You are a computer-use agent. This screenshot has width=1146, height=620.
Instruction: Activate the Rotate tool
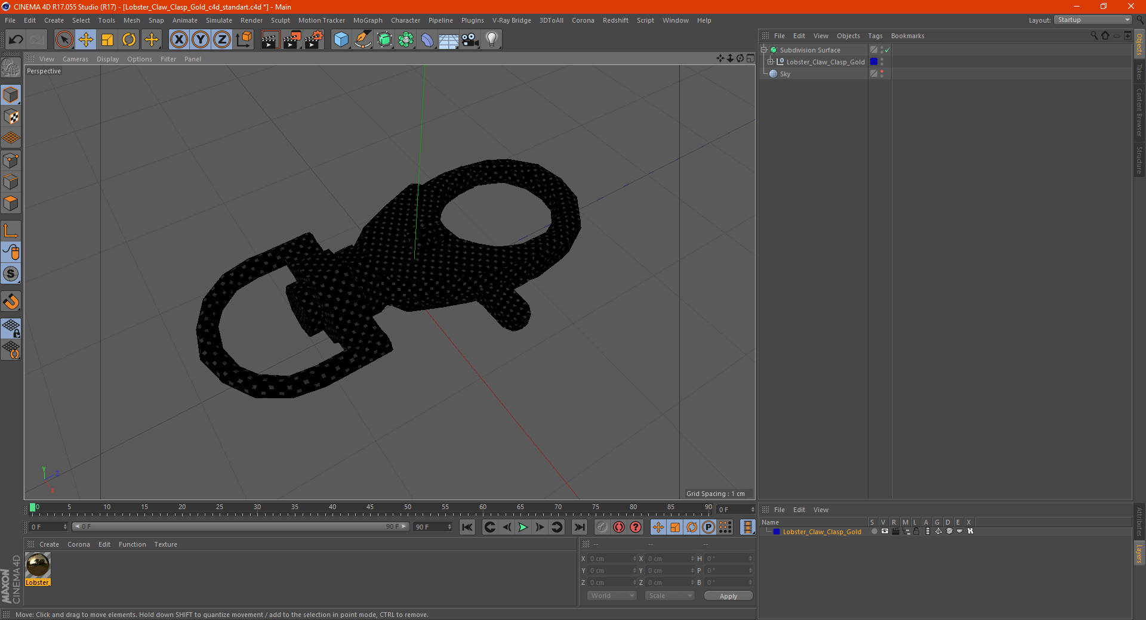[x=129, y=40]
